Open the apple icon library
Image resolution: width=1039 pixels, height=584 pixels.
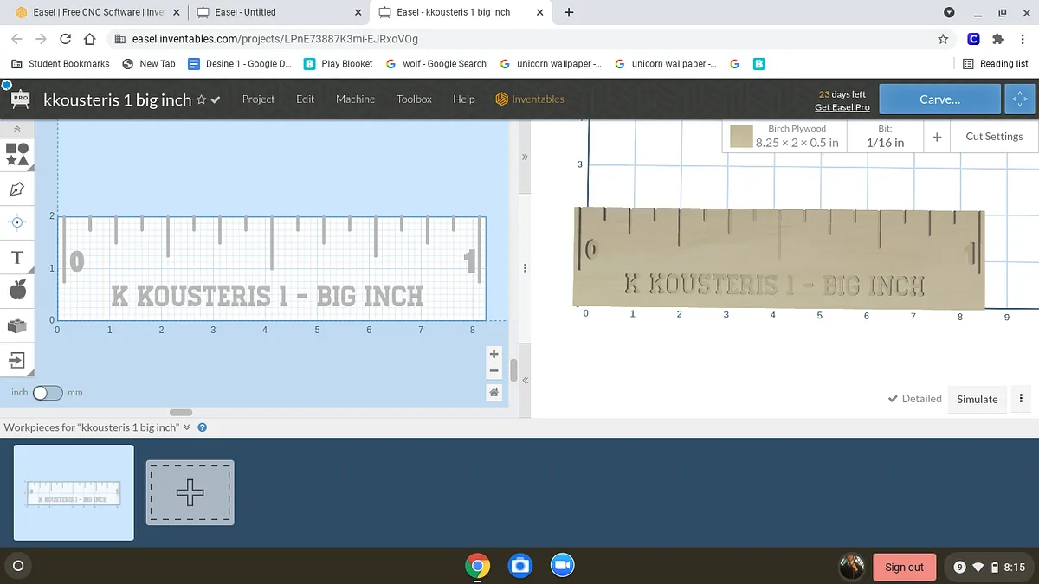click(17, 291)
